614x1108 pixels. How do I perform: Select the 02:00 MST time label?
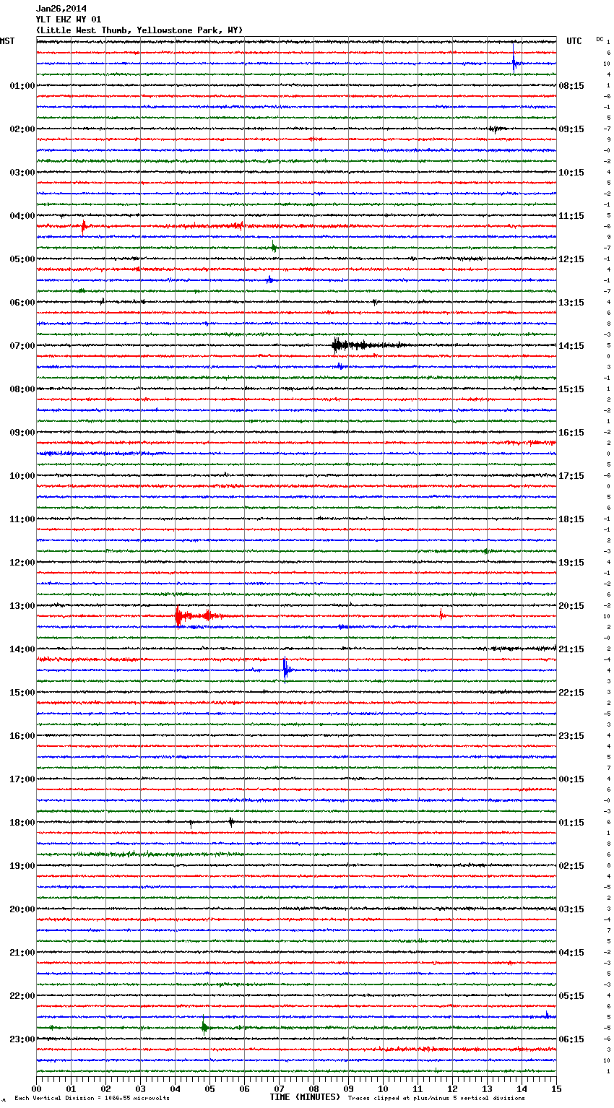click(x=22, y=129)
